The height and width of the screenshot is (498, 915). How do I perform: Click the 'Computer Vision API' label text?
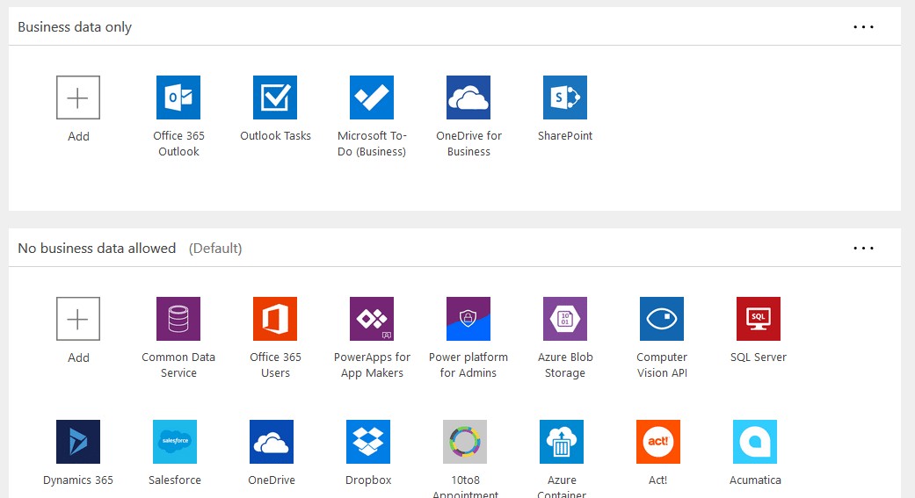click(662, 365)
